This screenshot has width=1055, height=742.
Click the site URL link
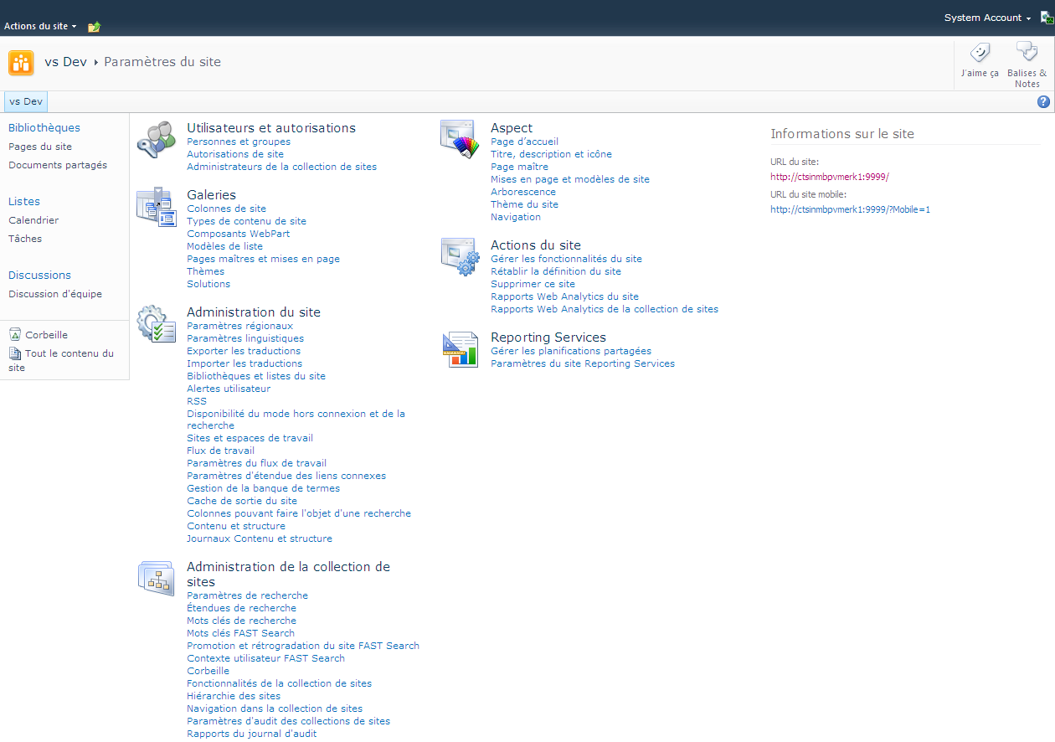829,177
